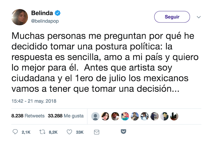This screenshot has height=145, width=213.
Task: Like the tweet with the heart icon
Action: (x=69, y=132)
